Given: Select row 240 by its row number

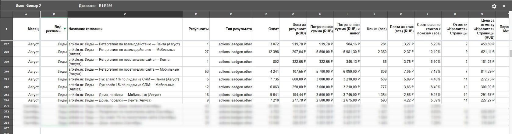Looking at the screenshot, I should 6,72.
